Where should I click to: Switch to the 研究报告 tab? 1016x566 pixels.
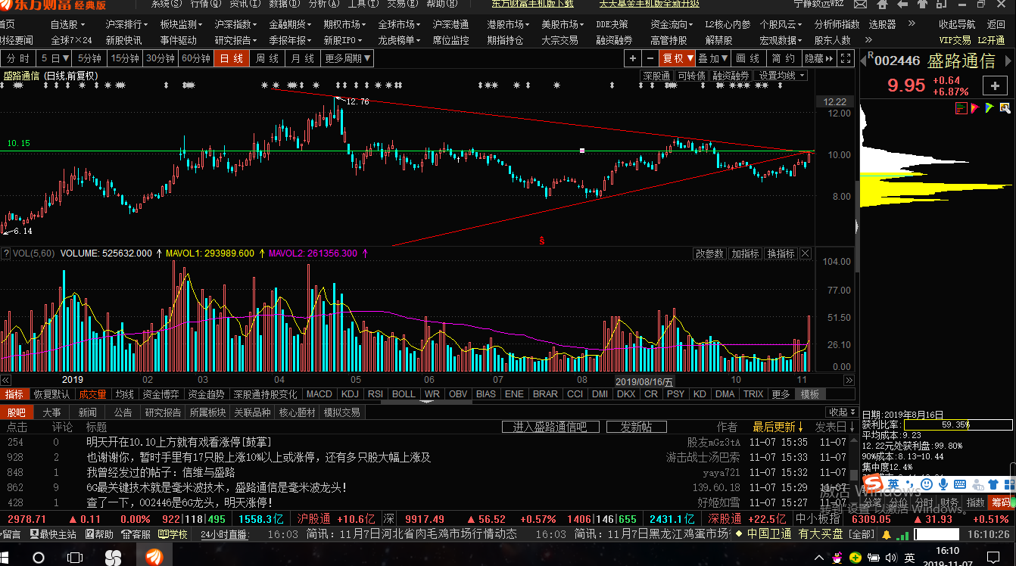(163, 412)
